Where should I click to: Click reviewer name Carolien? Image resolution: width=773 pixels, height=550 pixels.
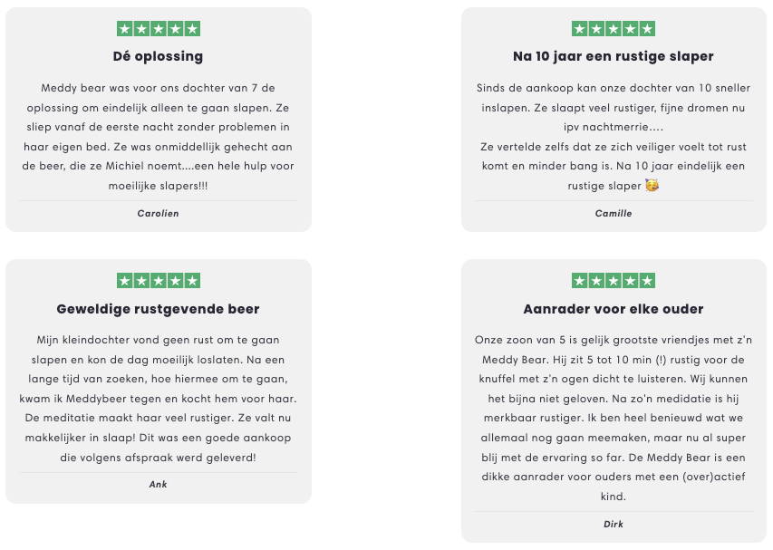click(x=158, y=214)
